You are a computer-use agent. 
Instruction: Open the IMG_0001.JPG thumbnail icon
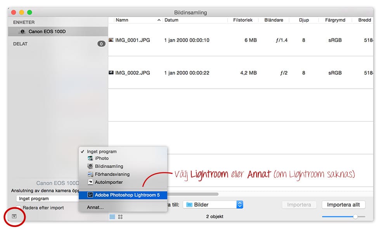111,40
